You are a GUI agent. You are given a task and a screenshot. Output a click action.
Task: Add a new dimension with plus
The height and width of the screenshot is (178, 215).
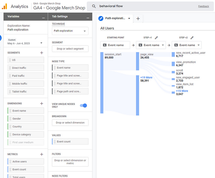pyautogui.click(x=42, y=103)
